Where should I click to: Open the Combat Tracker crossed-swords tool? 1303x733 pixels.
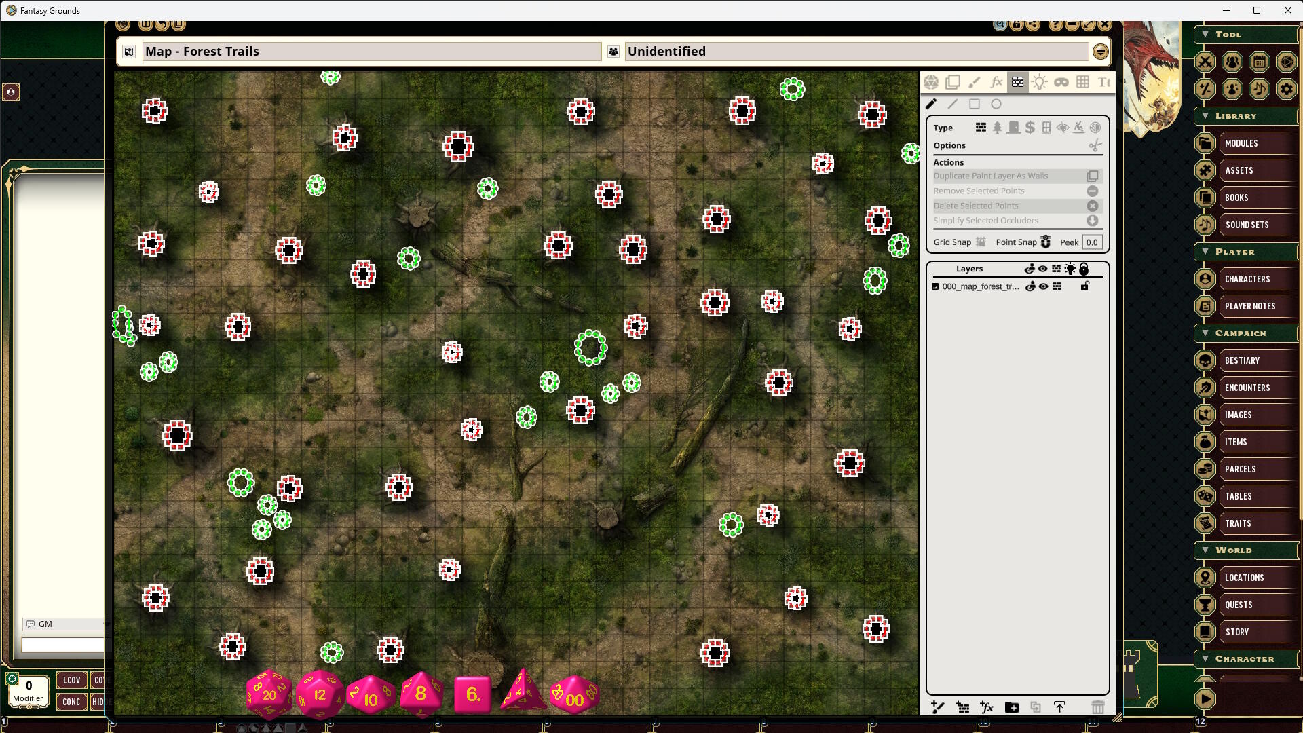[1205, 62]
